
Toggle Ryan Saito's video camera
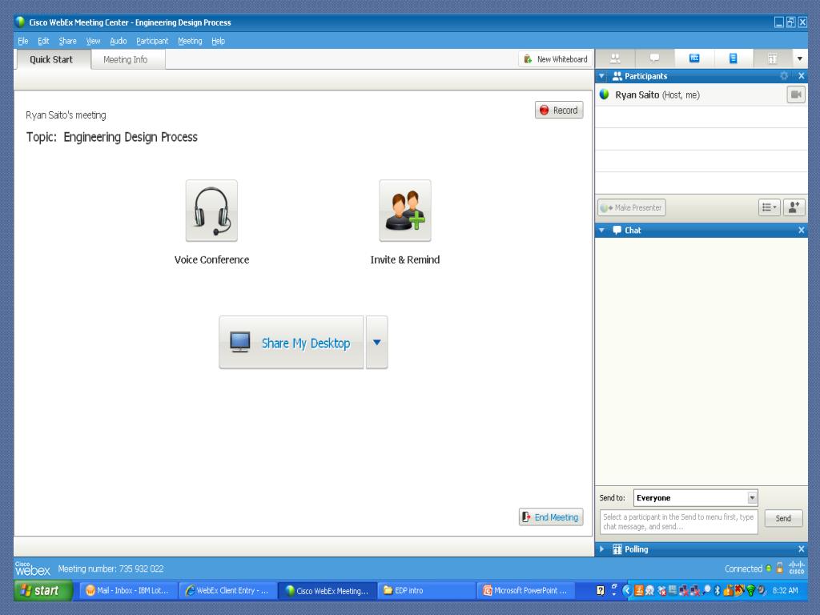(796, 94)
